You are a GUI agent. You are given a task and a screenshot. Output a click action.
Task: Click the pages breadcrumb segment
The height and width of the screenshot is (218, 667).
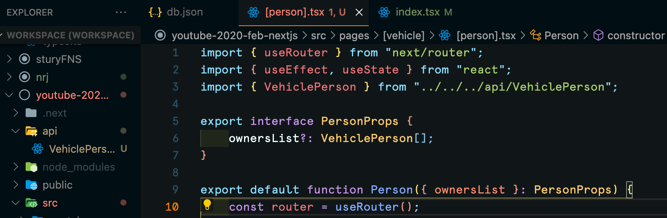354,36
